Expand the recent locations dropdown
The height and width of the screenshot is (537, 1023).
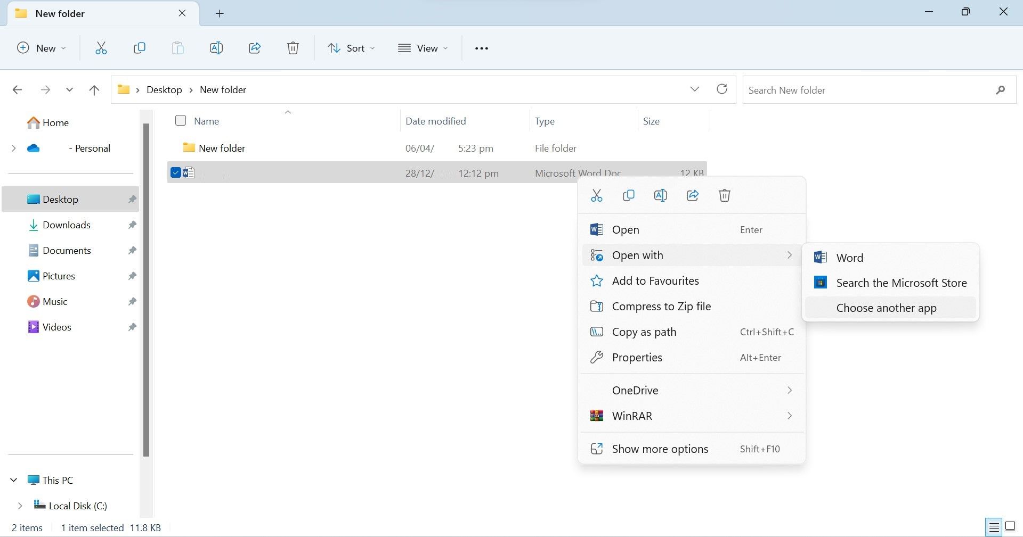(69, 90)
